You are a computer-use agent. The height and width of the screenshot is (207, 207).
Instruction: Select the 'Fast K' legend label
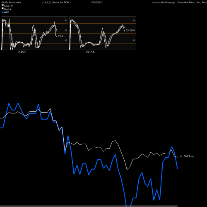coord(8,9)
